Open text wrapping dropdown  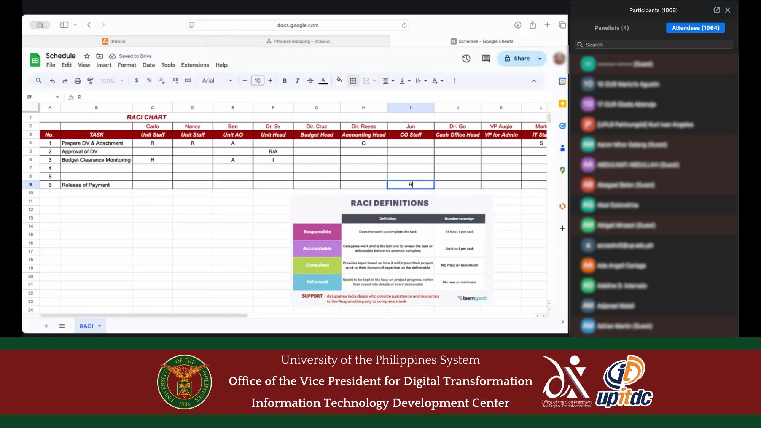pos(421,81)
